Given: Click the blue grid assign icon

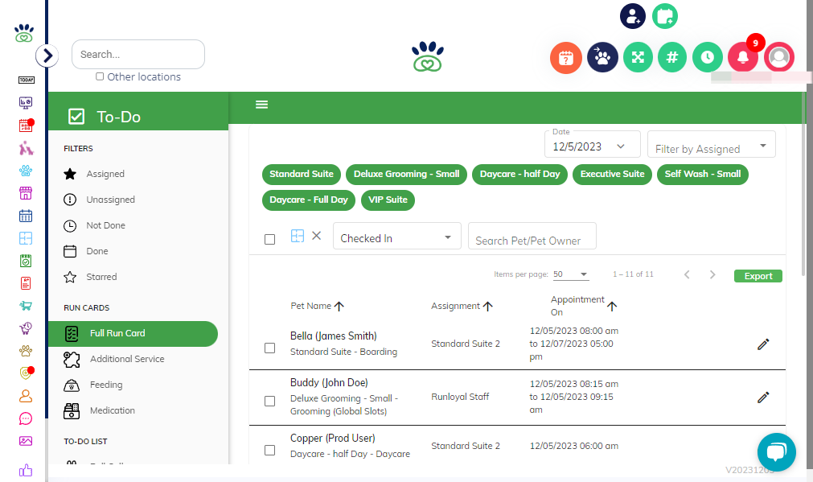Looking at the screenshot, I should pos(297,236).
